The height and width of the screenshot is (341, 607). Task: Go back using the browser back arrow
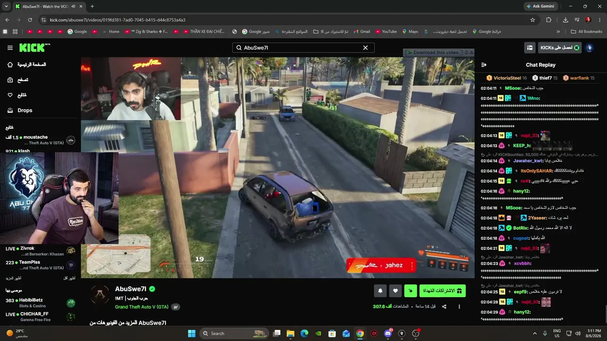[7, 20]
